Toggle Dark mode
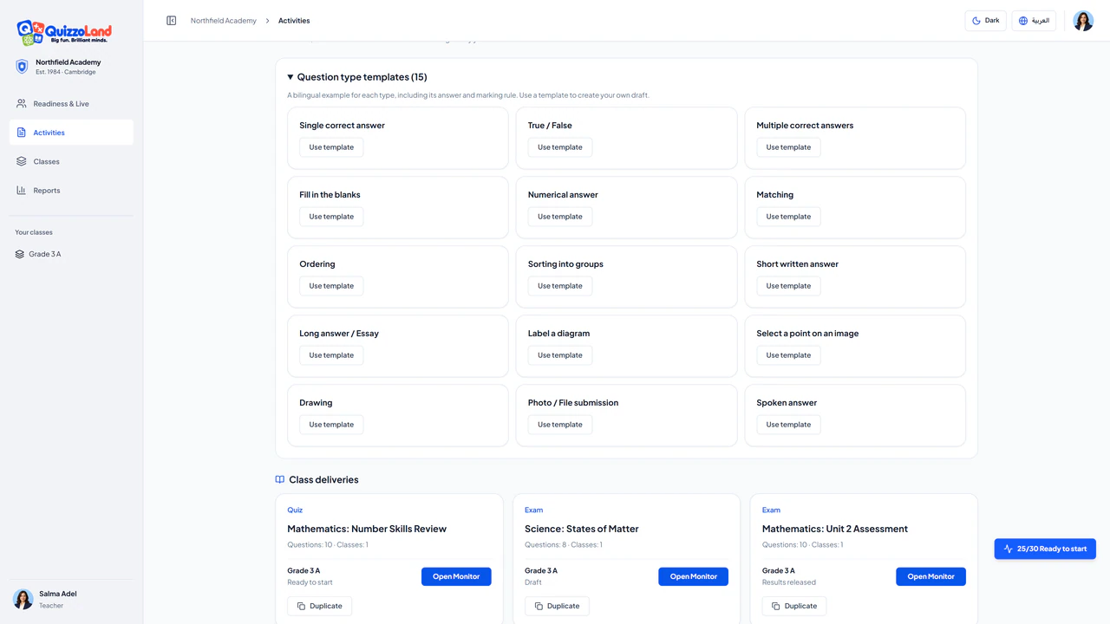1110x624 pixels. [986, 21]
